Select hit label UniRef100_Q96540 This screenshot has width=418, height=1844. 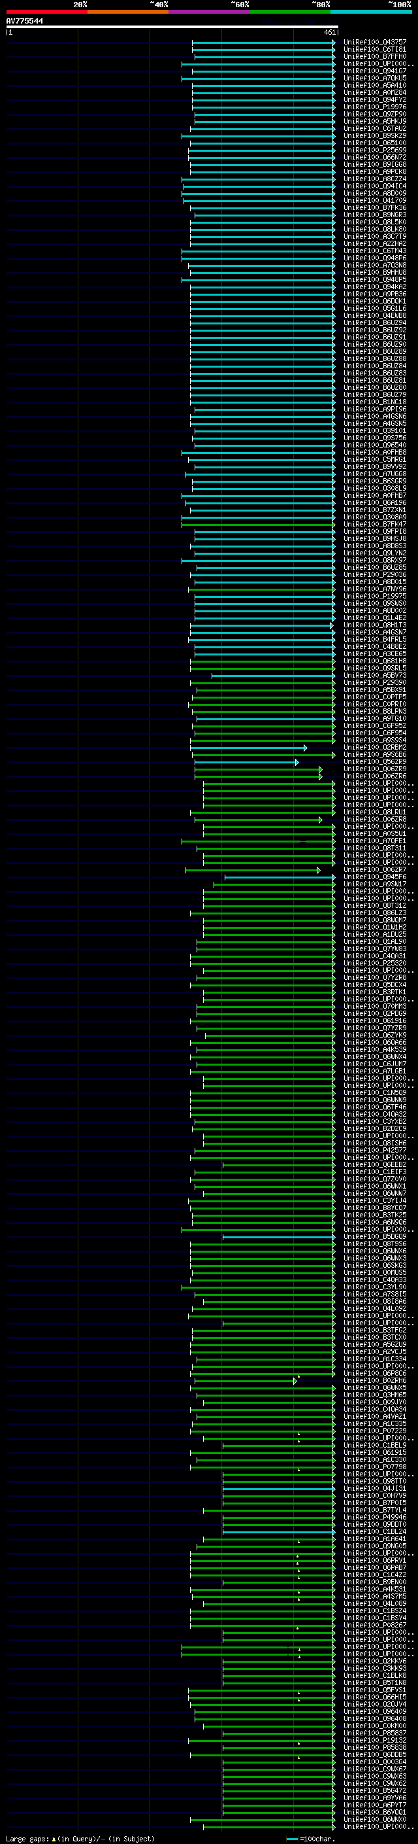374,445
